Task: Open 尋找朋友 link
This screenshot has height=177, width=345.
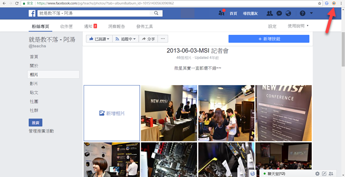Action: coord(250,13)
